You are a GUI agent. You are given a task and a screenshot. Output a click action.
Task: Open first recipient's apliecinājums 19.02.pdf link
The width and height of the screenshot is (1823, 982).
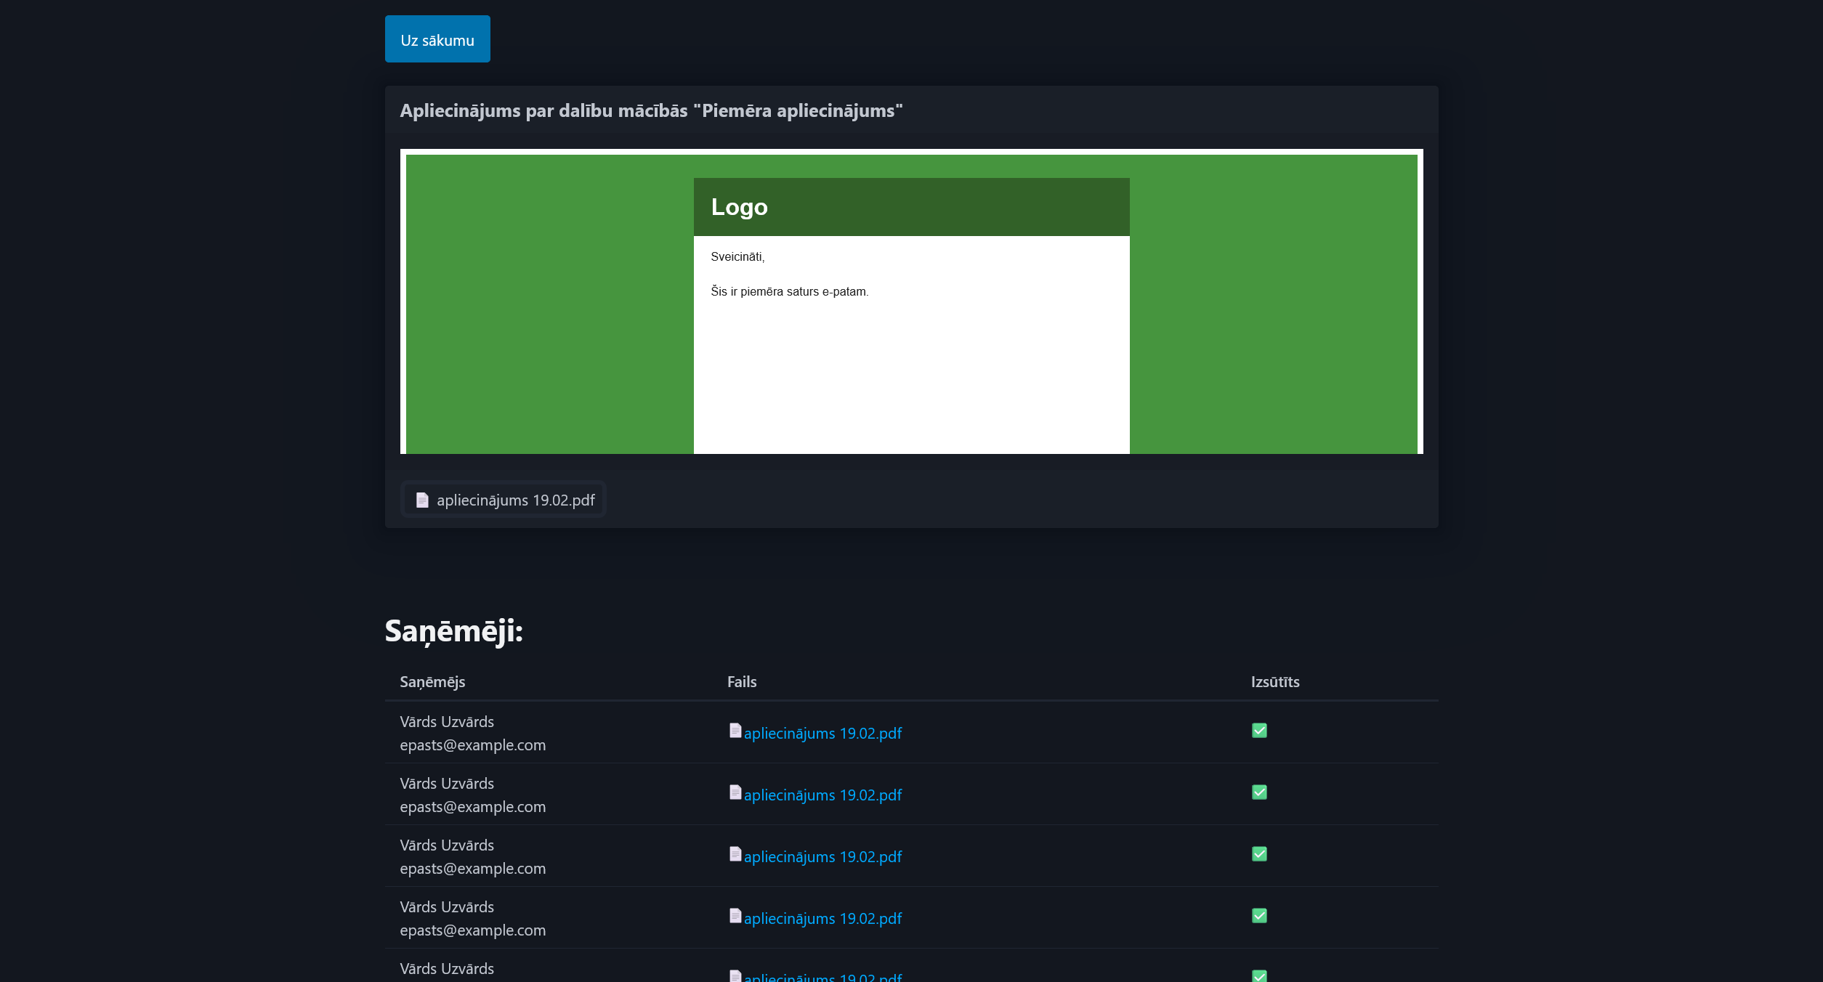822,733
